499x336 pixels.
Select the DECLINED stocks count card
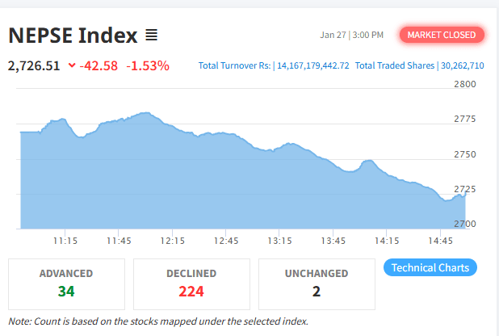[191, 283]
